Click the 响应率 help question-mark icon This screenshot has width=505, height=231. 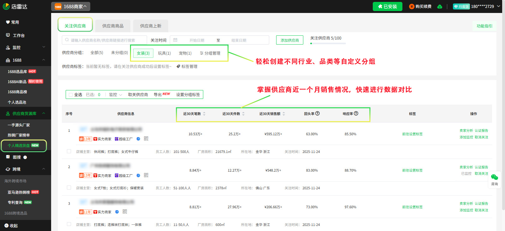click(356, 113)
